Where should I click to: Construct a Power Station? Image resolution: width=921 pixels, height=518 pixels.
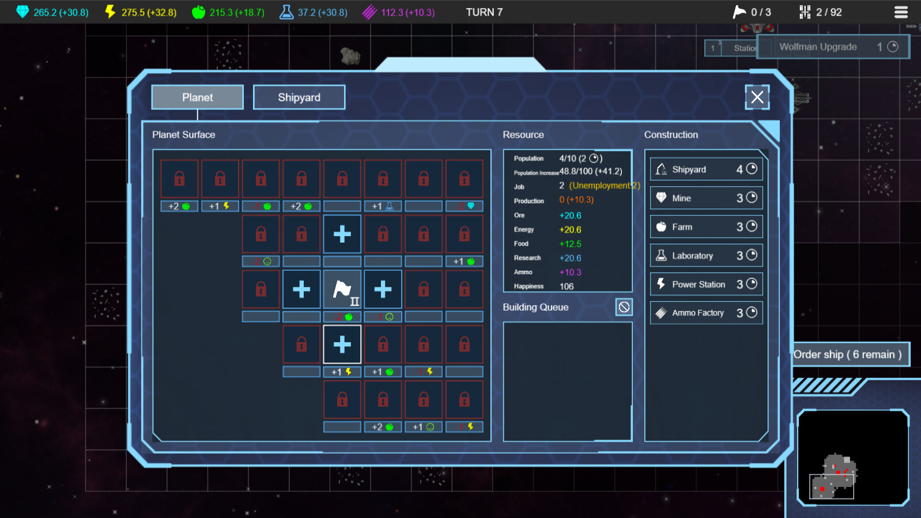click(707, 284)
